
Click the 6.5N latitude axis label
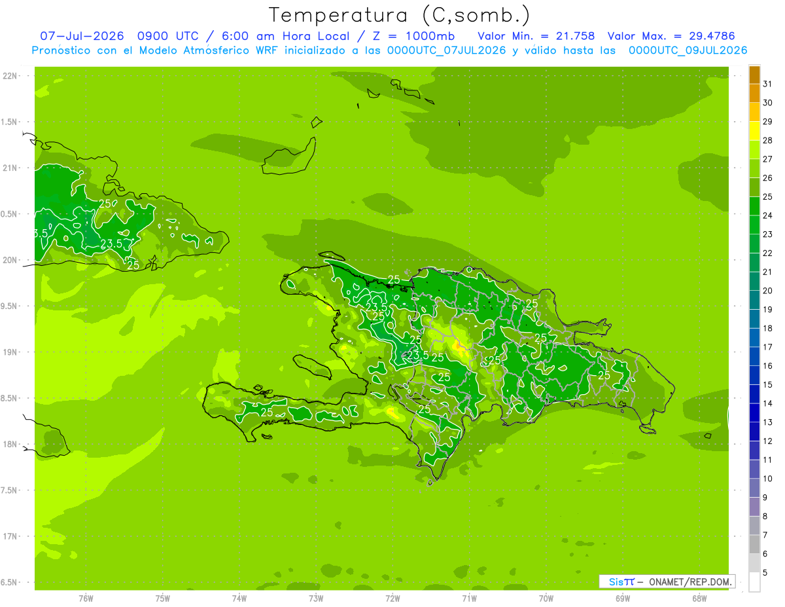[10, 582]
